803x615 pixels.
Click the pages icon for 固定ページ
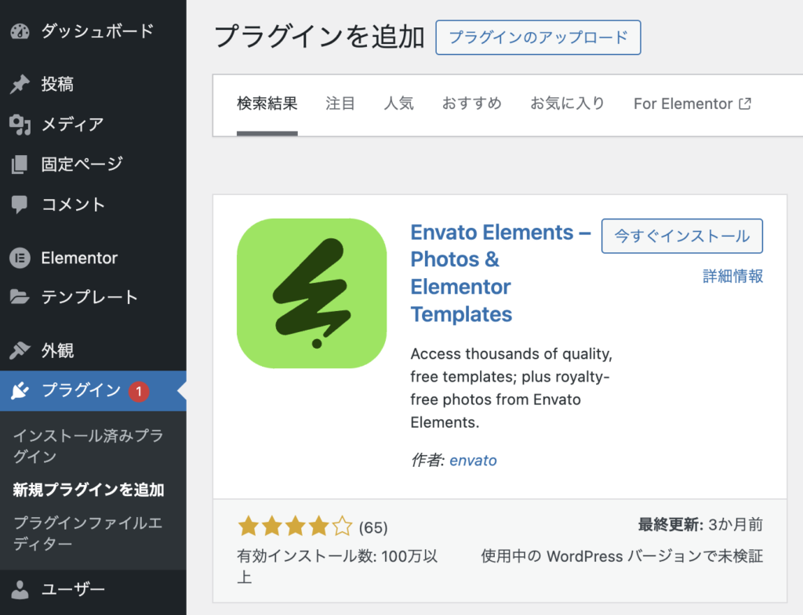click(x=20, y=165)
